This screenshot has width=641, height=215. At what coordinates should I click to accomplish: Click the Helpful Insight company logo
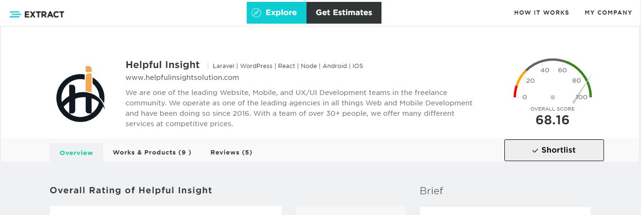click(80, 94)
